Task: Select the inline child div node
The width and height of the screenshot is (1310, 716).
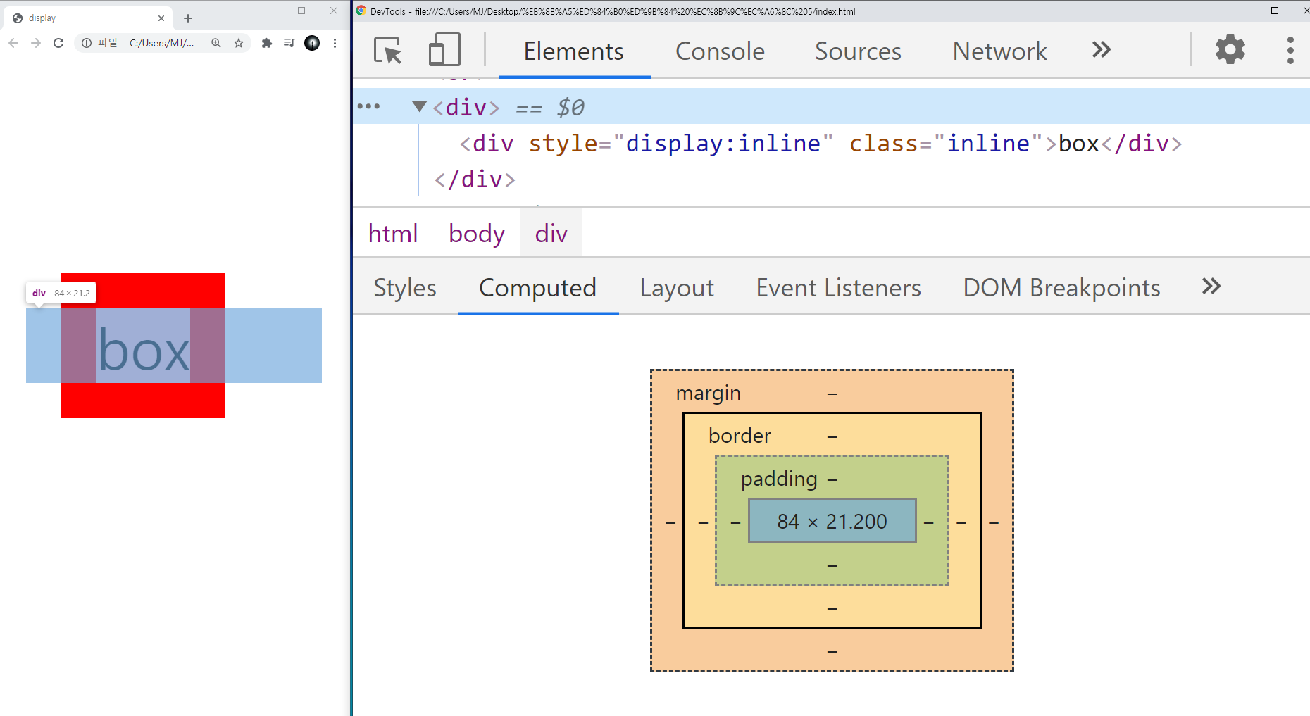Action: tap(821, 143)
